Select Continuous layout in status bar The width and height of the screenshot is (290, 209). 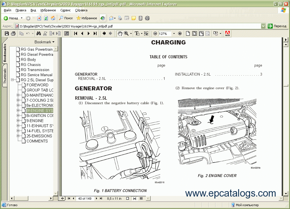(x=135, y=199)
